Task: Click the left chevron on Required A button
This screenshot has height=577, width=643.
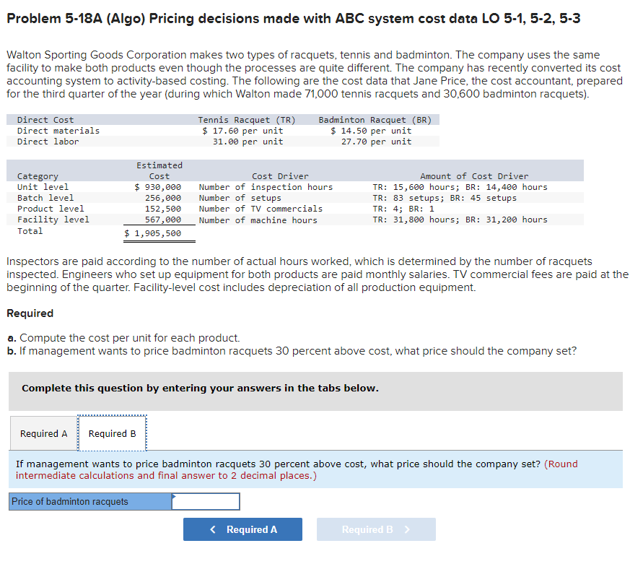Action: tap(212, 529)
